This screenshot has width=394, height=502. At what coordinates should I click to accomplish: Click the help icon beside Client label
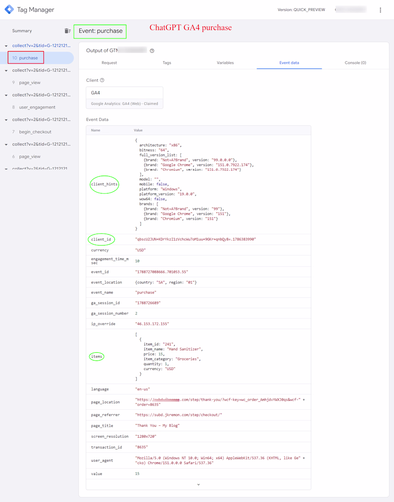pos(102,80)
